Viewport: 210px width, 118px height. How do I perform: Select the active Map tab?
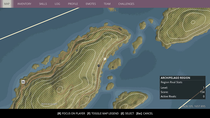pos(7,4)
